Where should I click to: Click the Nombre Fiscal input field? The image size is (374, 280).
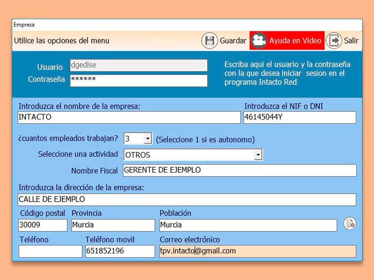240,170
